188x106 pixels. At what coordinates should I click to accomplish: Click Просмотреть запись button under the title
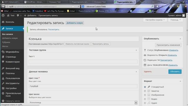[100, 44]
